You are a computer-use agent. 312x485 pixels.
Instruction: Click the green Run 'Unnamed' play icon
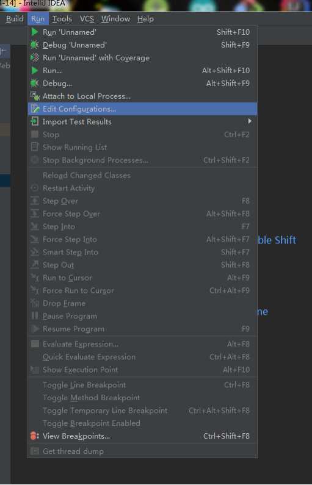pos(35,32)
